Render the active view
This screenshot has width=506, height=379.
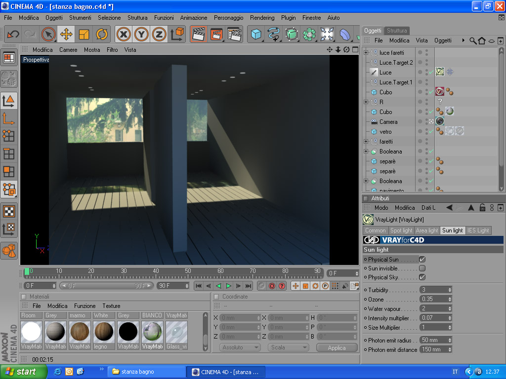199,34
